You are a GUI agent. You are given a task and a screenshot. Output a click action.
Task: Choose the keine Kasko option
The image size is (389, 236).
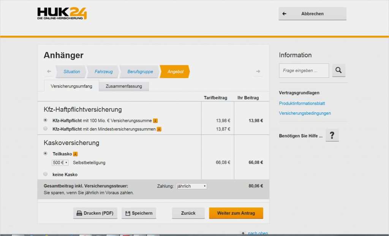[x=46, y=174]
